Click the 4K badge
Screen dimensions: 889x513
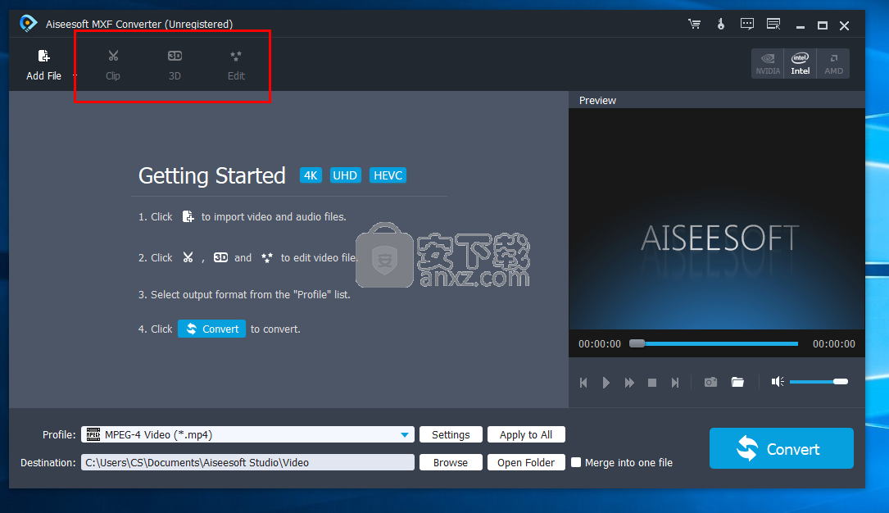pos(311,175)
